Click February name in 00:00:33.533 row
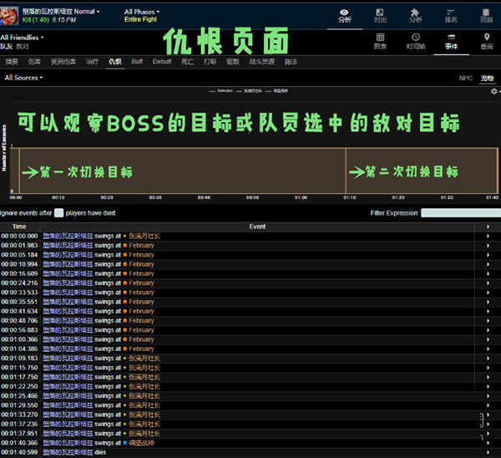Image resolution: width=501 pixels, height=458 pixels. (x=141, y=293)
